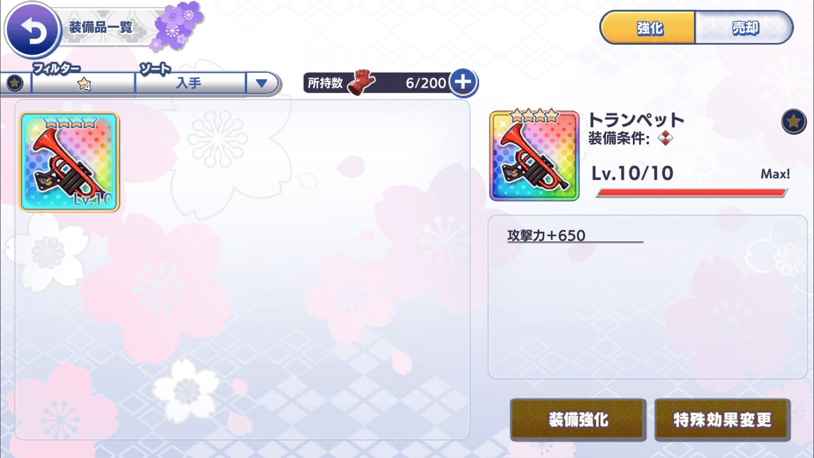This screenshot has height=458, width=814.
Task: Switch to the 強化 tab
Action: point(648,28)
